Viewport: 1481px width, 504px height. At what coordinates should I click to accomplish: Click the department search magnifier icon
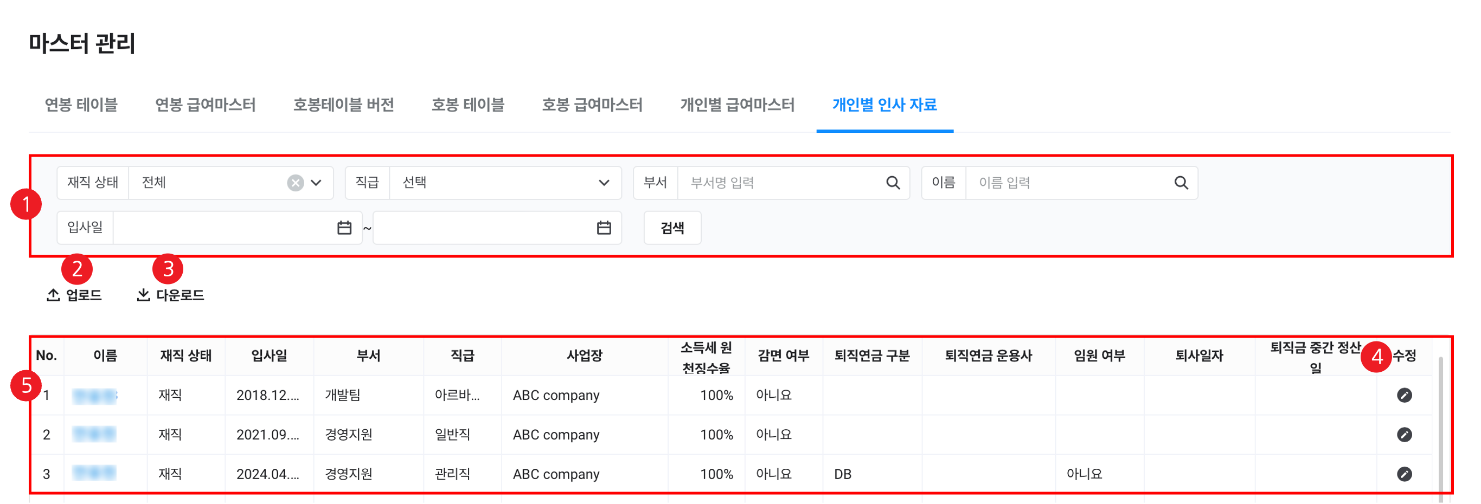coord(893,183)
